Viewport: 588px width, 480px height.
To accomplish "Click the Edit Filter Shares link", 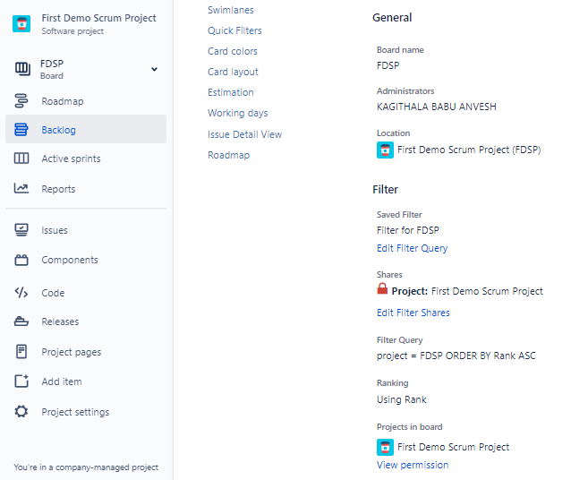I will coord(413,313).
